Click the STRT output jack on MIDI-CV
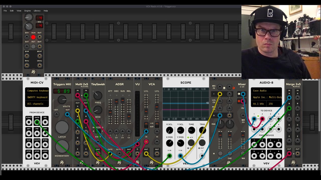 [x=29, y=156]
